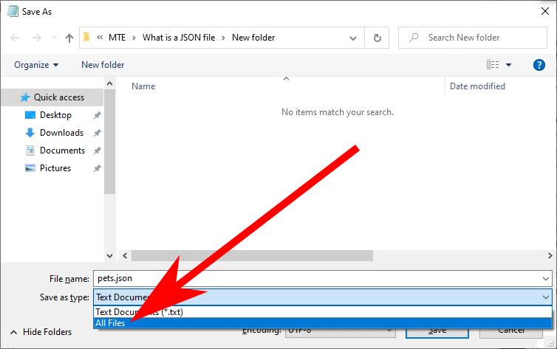
Task: Open Downloads in navigation pane
Action: [x=61, y=133]
